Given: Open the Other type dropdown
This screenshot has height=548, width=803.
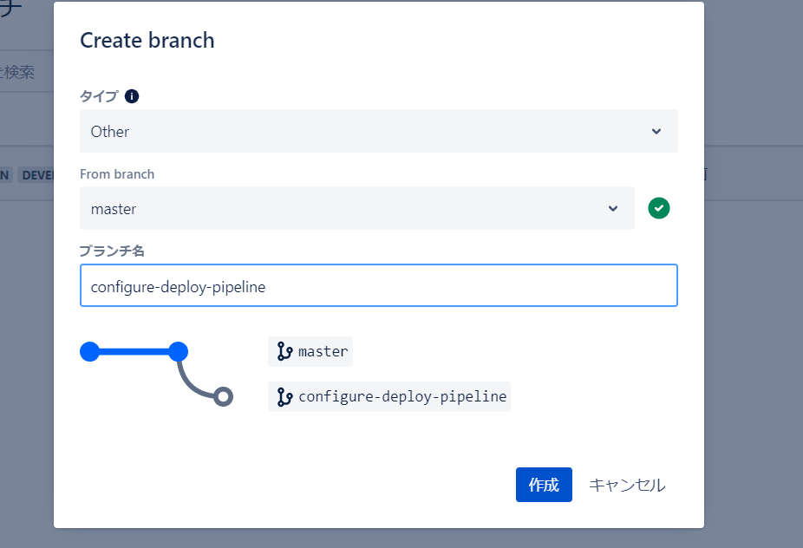Looking at the screenshot, I should coord(379,131).
